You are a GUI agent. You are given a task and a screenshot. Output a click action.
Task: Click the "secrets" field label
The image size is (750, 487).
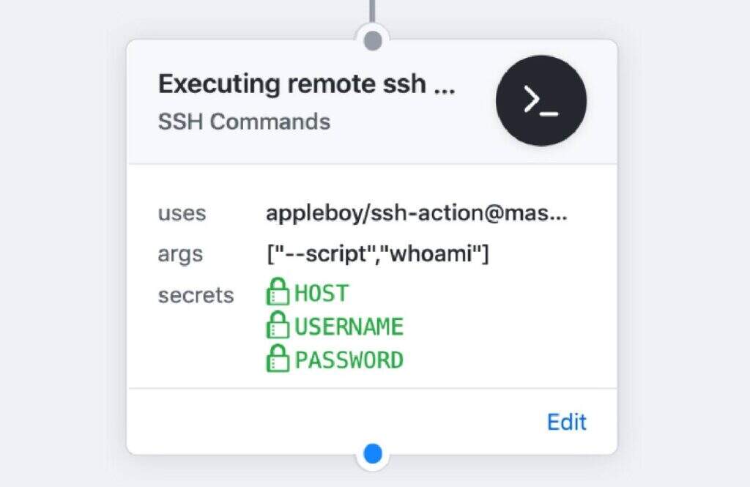(x=196, y=295)
